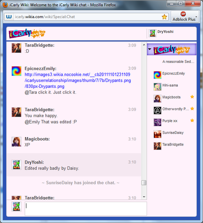Click the address bar URL field

(x=87, y=17)
